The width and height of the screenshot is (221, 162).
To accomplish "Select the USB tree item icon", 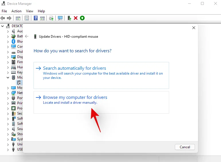I will point(13,149).
